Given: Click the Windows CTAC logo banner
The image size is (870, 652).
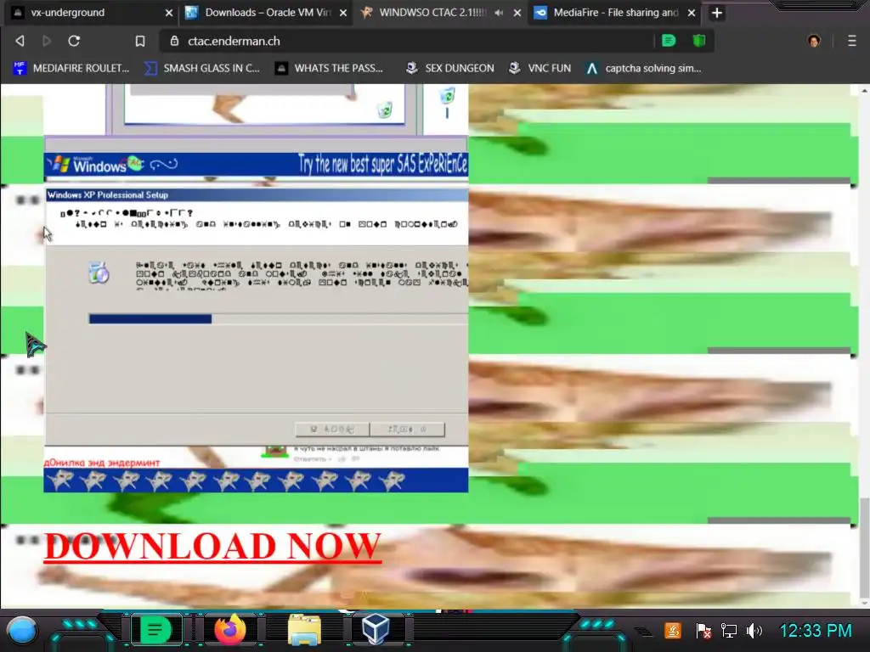Looking at the screenshot, I should pyautogui.click(x=111, y=164).
